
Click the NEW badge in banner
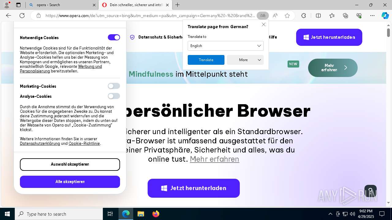[293, 64]
